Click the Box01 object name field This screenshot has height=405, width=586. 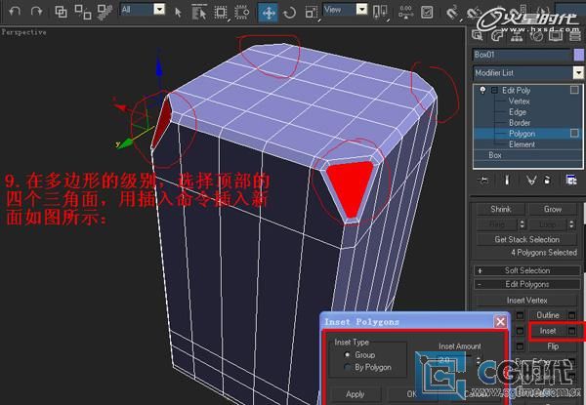(522, 55)
